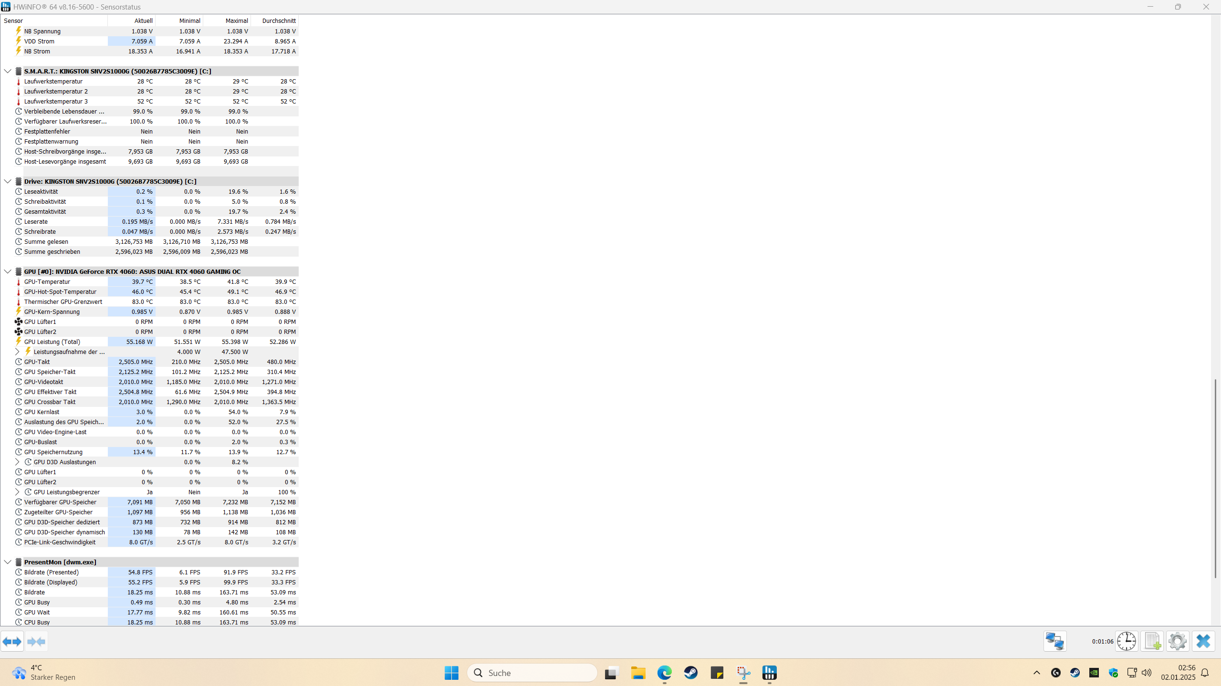
Task: Collapse the Drive KINGSTON sensor group
Action: click(x=8, y=181)
